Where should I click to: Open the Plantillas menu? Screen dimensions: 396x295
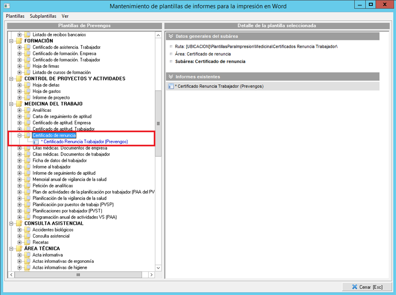[x=15, y=16]
